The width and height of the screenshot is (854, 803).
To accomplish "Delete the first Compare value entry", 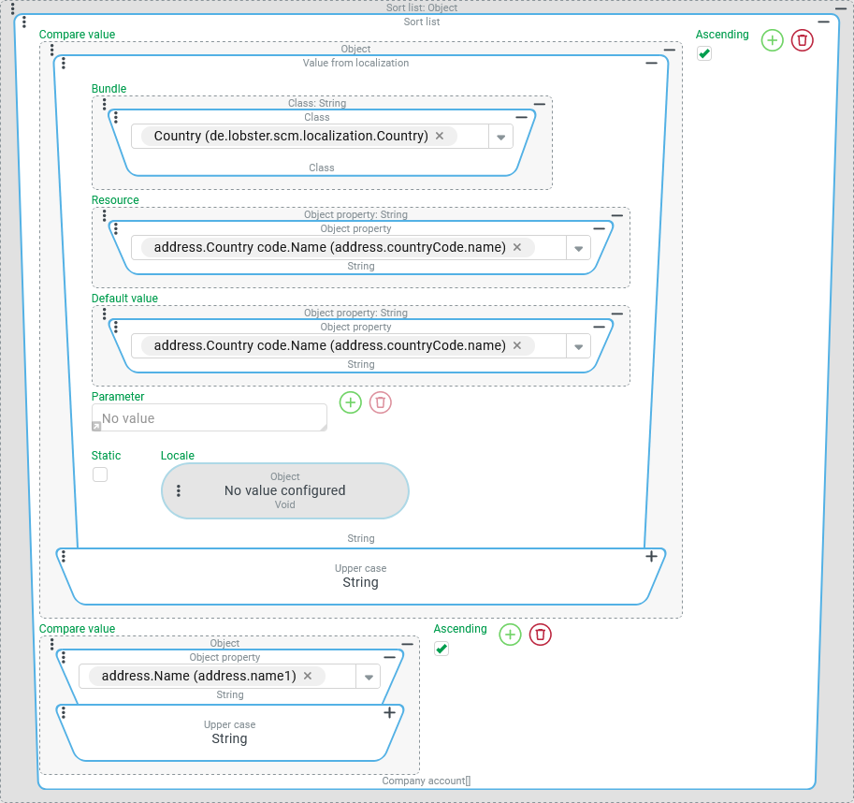I will [802, 40].
